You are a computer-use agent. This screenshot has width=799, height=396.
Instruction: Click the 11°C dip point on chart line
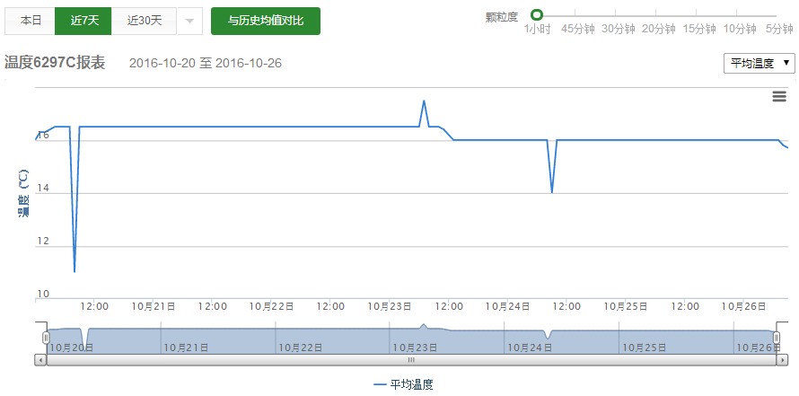pyautogui.click(x=75, y=271)
